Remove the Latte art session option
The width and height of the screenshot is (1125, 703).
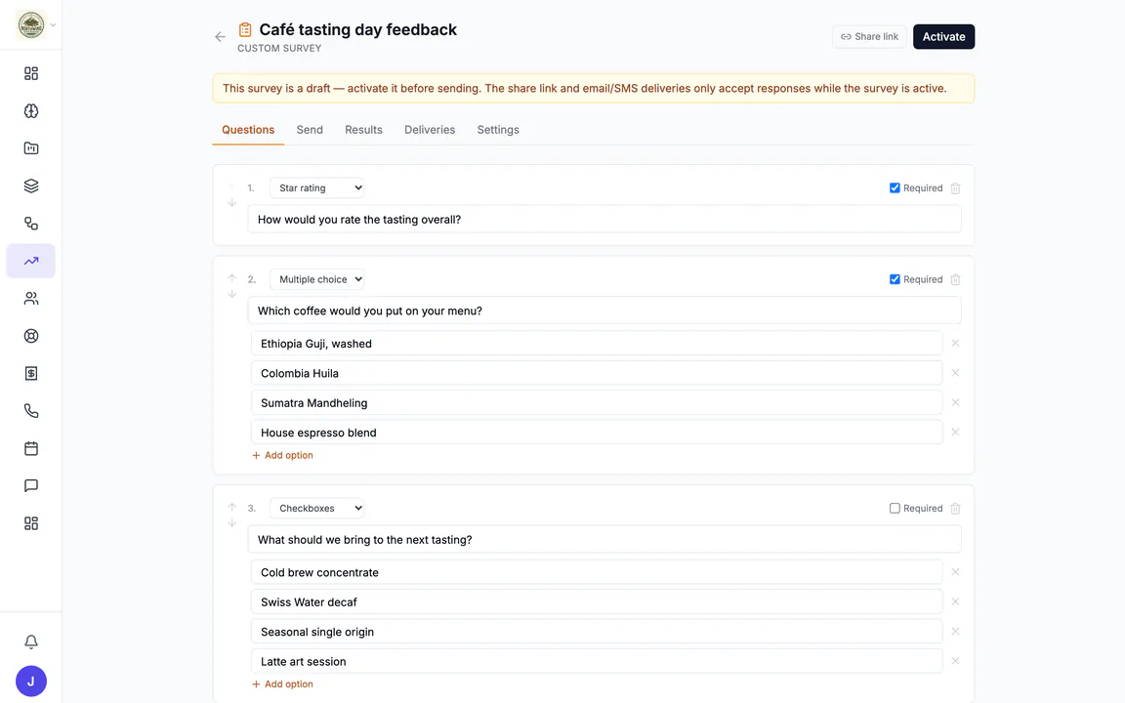tap(955, 661)
